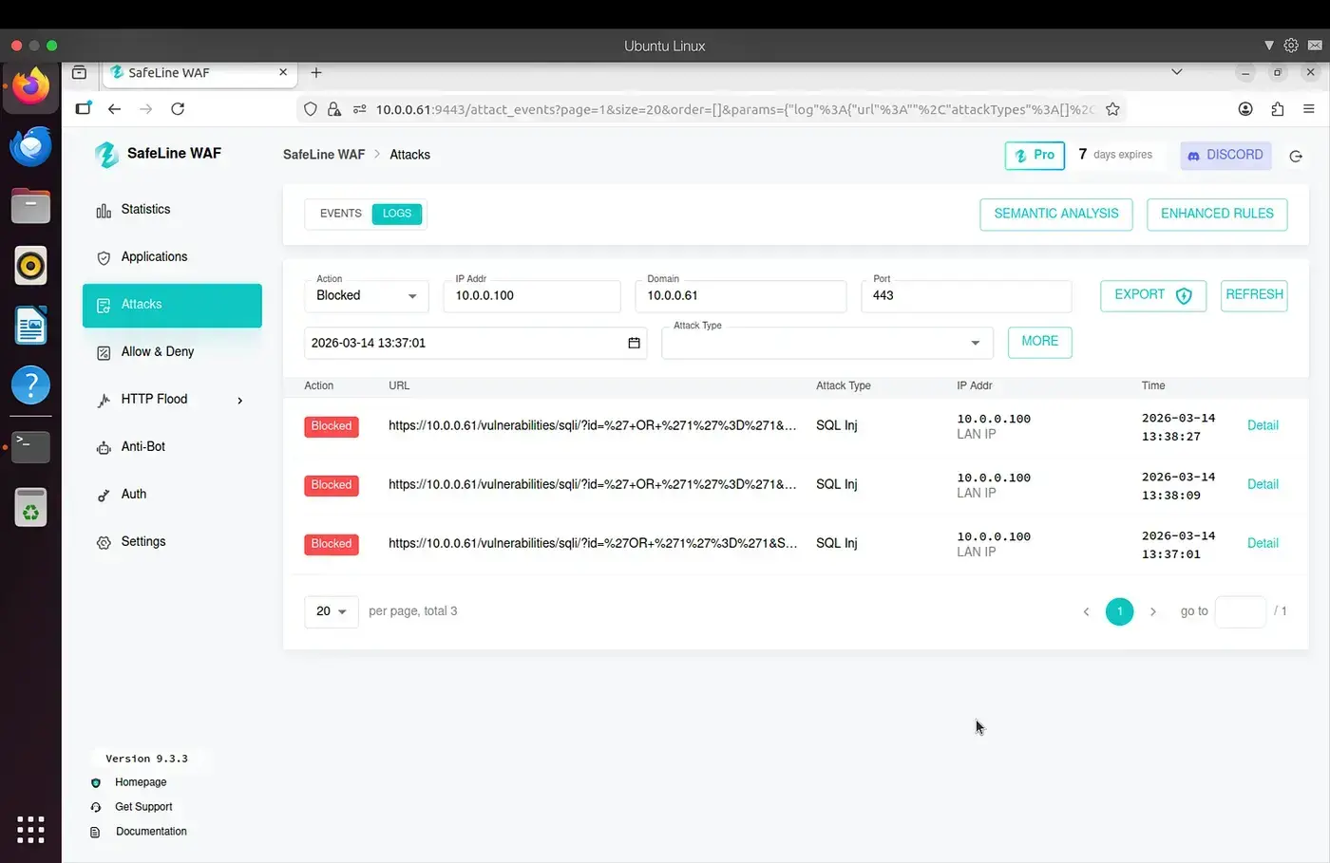Click the Settings gear sidebar icon
This screenshot has height=863, width=1330.
(104, 543)
